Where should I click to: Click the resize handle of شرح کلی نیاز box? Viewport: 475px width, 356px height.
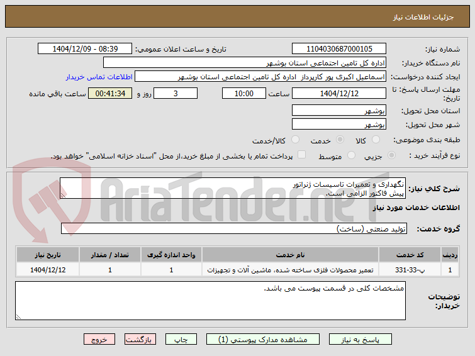click(63, 196)
